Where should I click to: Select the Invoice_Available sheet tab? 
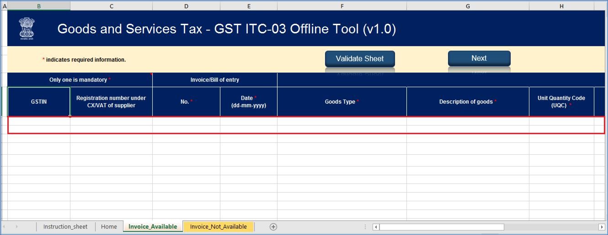pyautogui.click(x=153, y=226)
